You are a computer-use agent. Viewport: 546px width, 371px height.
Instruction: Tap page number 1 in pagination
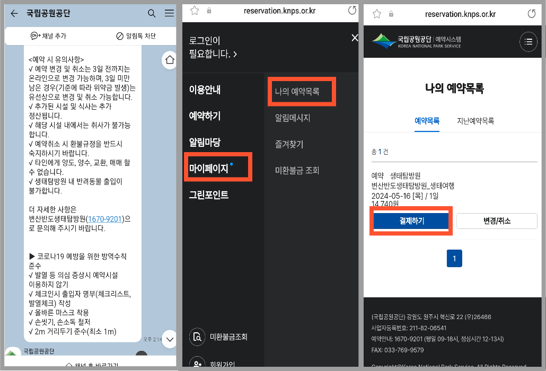coord(454,258)
